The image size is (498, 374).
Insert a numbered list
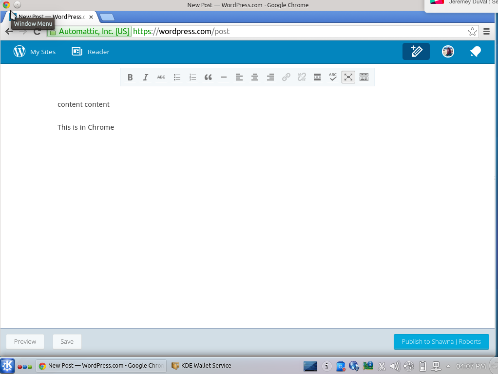click(192, 77)
